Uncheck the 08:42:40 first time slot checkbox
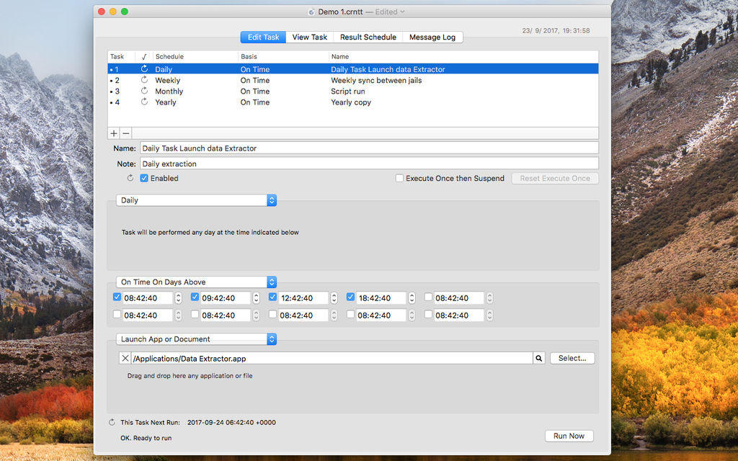This screenshot has width=738, height=461. click(x=117, y=297)
